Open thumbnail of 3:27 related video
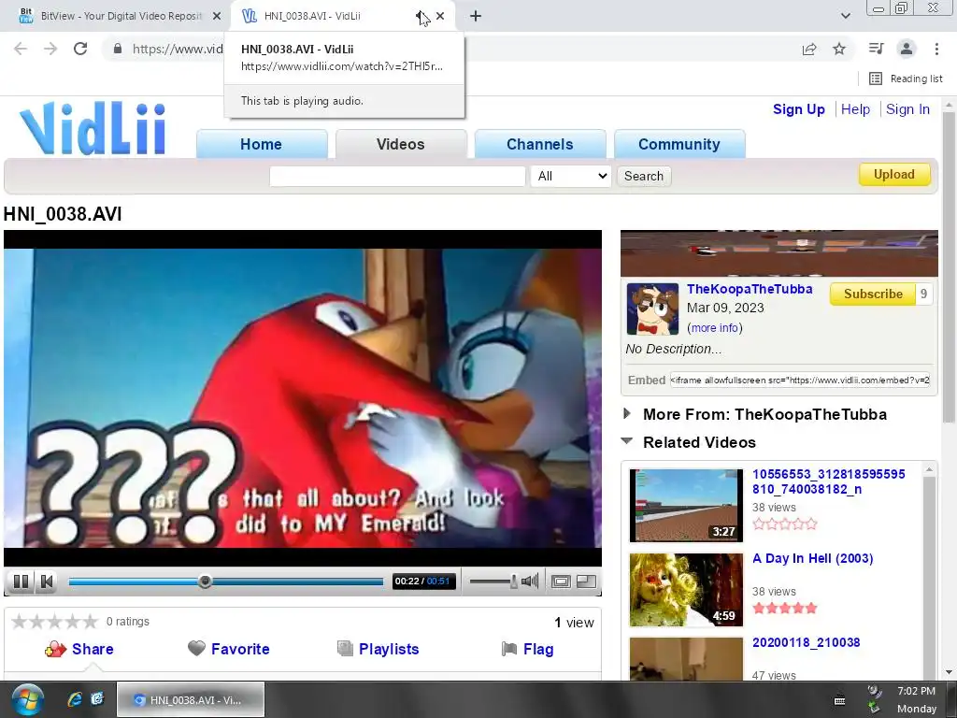The width and height of the screenshot is (957, 718). pos(686,506)
